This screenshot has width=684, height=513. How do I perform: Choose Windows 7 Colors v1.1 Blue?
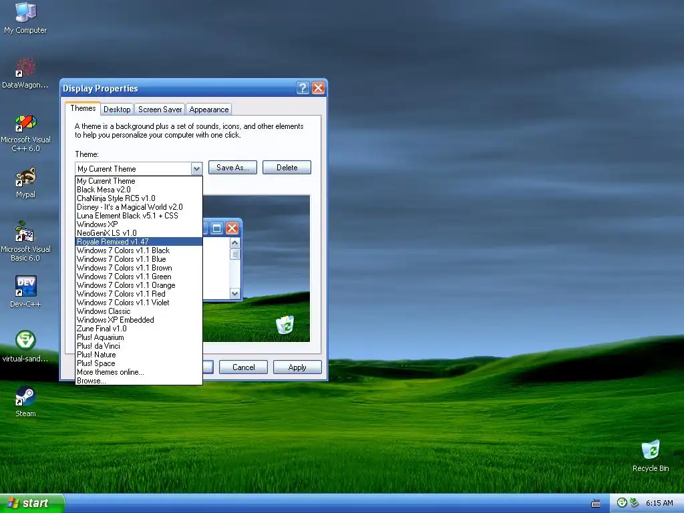coord(139,259)
